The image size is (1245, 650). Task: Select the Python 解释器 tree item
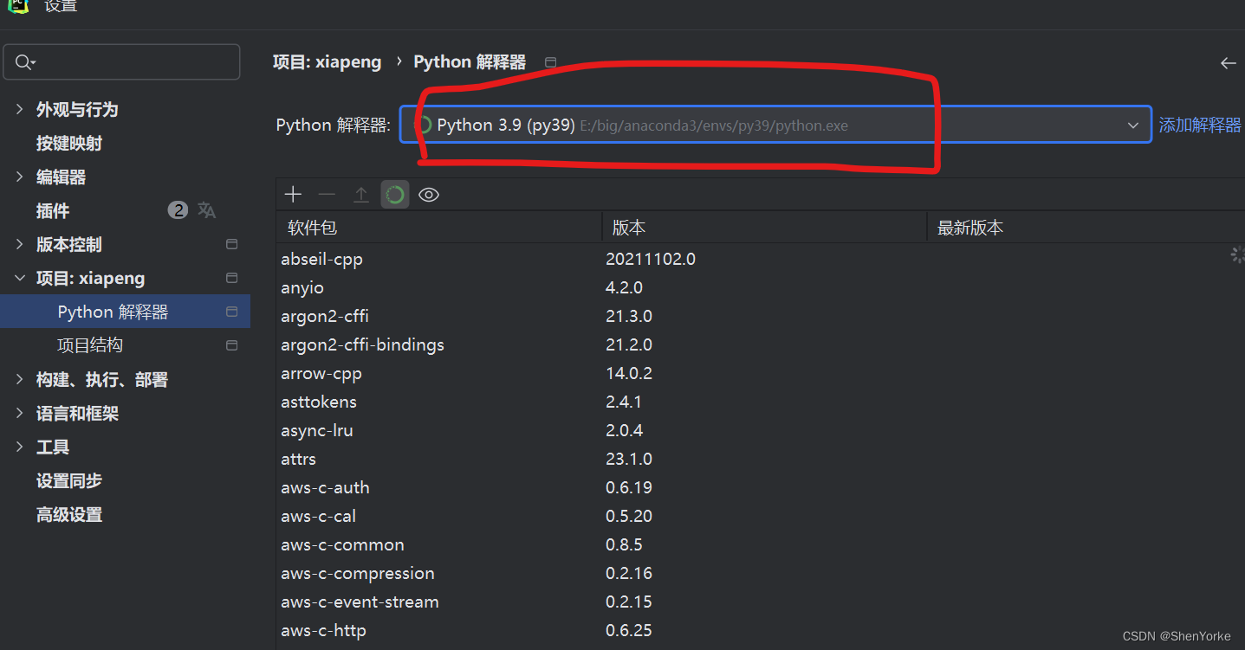click(126, 312)
